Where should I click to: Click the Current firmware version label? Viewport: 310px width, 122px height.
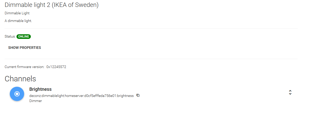24,67
